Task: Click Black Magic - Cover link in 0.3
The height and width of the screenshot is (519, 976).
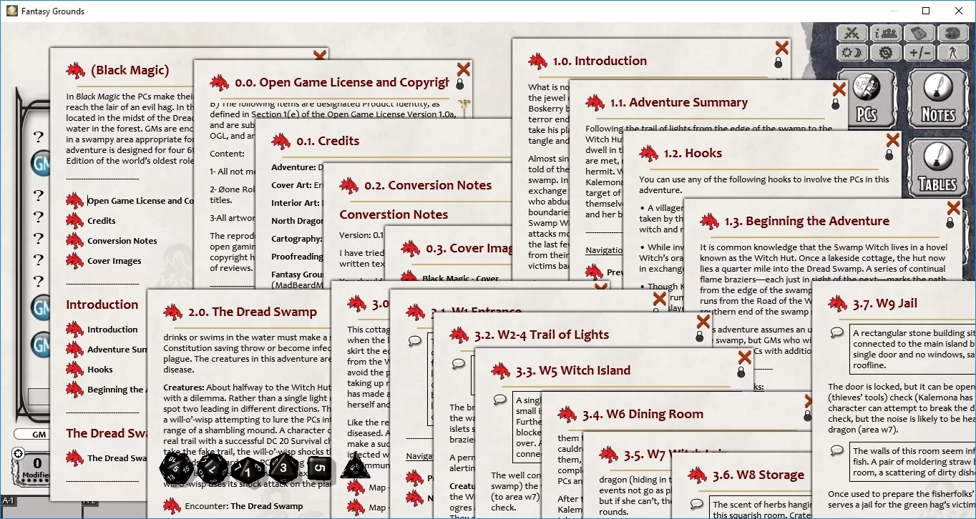Action: point(461,279)
